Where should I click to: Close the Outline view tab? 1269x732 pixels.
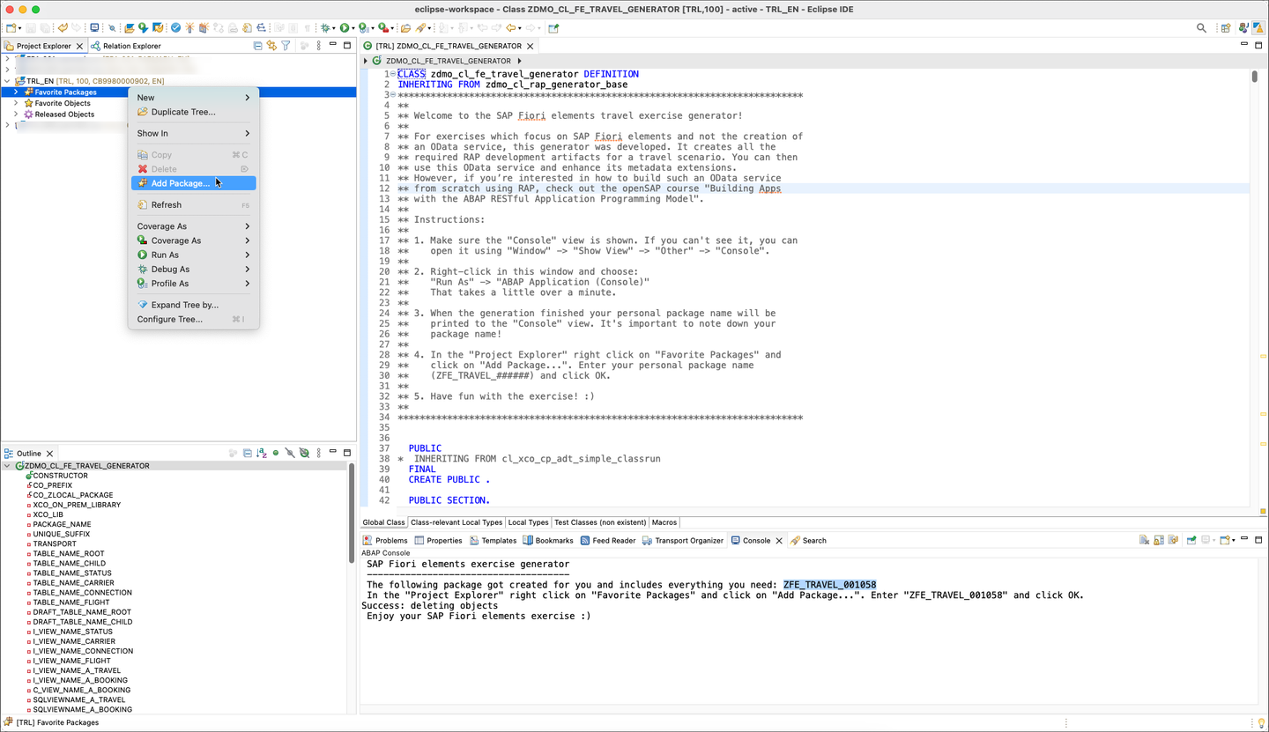coord(49,454)
